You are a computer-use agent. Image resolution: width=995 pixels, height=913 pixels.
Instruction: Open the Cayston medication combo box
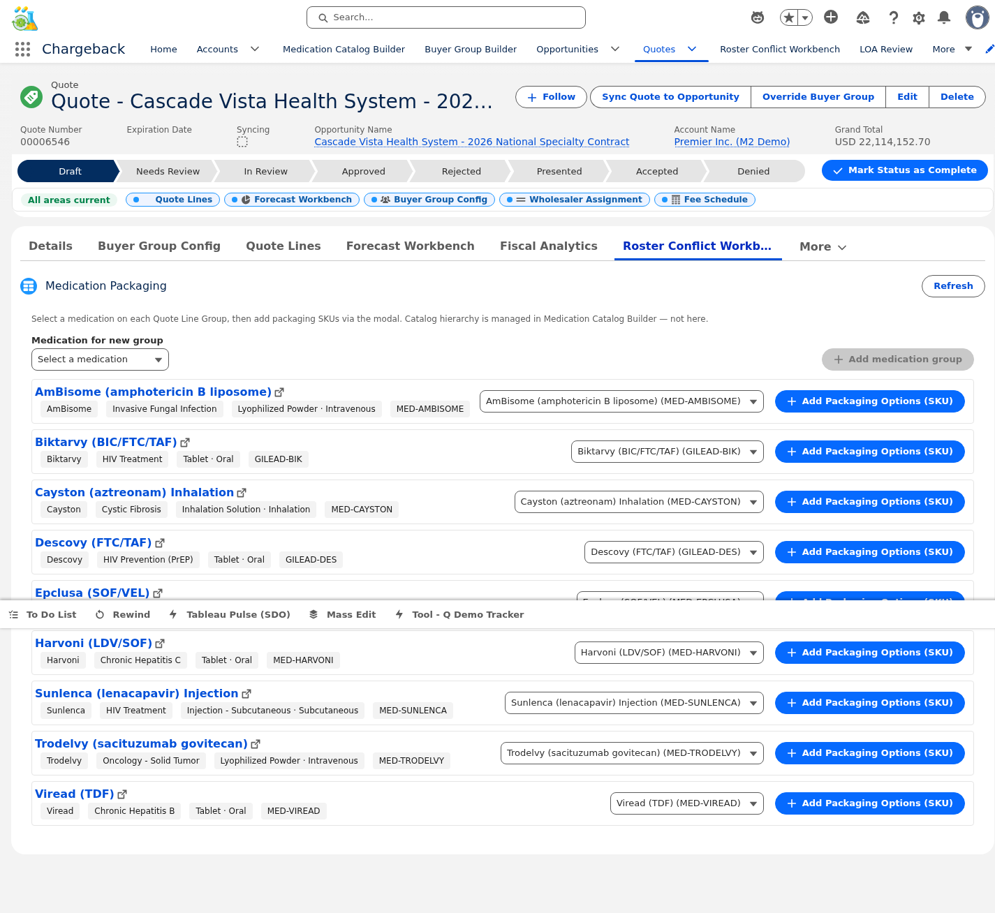(x=639, y=502)
